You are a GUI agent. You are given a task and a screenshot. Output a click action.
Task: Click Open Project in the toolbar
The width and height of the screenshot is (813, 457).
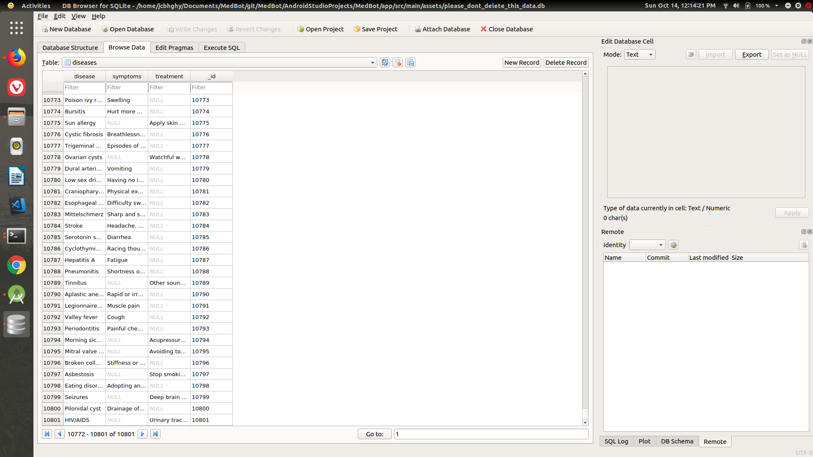pos(320,29)
